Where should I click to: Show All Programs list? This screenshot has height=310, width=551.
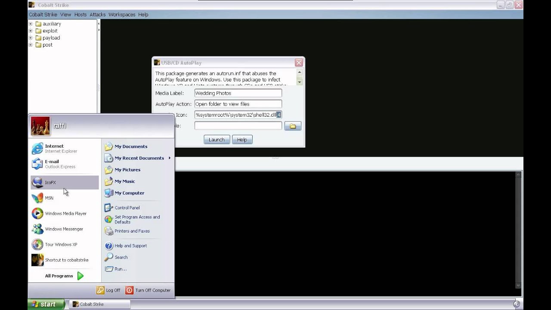[x=65, y=276]
